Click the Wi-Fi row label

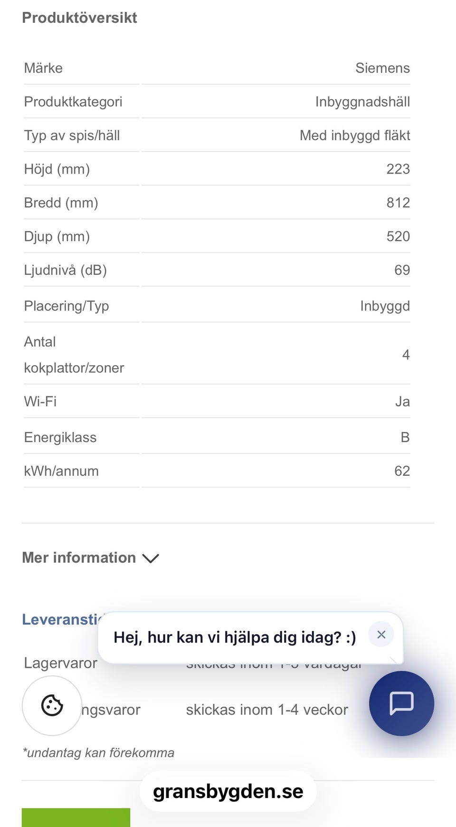tap(40, 402)
